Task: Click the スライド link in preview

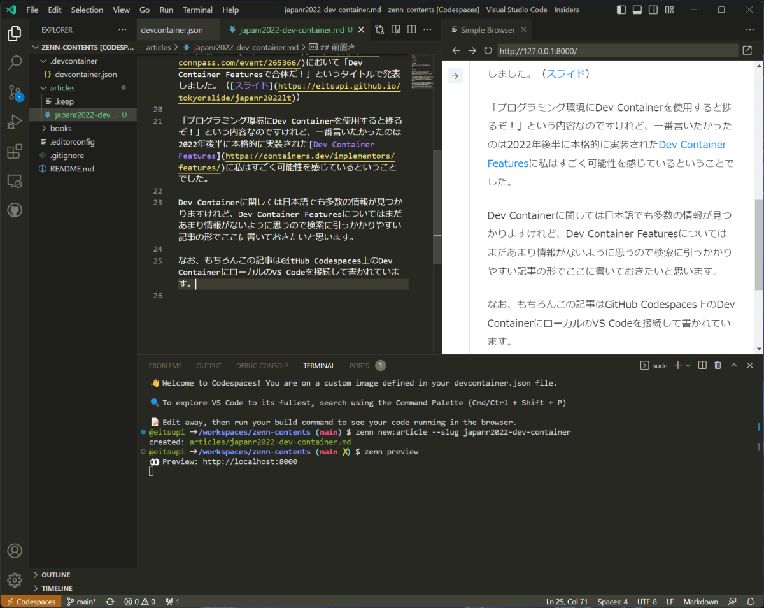Action: point(565,73)
